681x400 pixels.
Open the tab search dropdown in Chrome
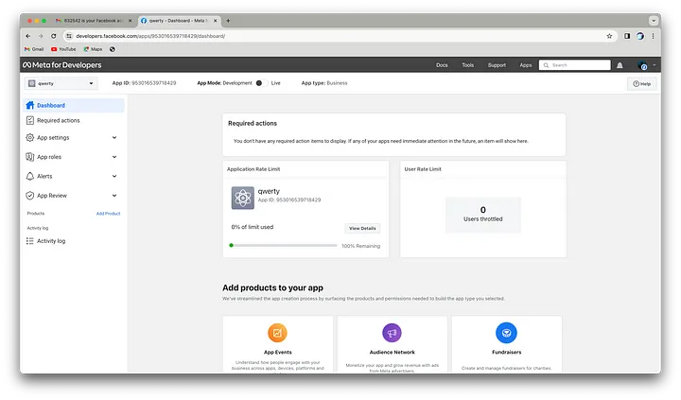[x=654, y=21]
